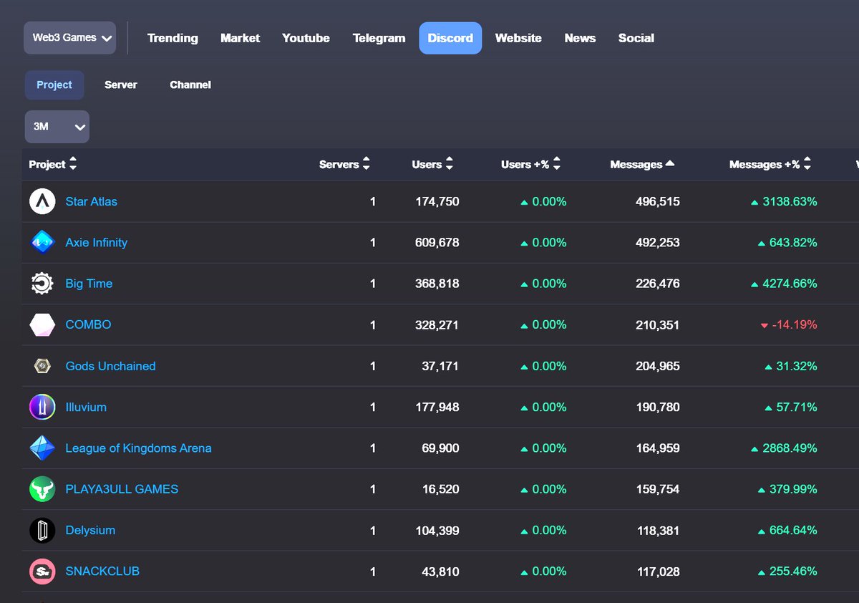Open the COMBO project link
This screenshot has width=859, height=603.
point(89,324)
